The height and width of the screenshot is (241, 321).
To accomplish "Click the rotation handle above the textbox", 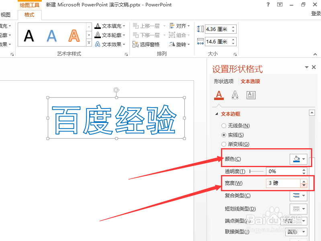I will pyautogui.click(x=116, y=90).
